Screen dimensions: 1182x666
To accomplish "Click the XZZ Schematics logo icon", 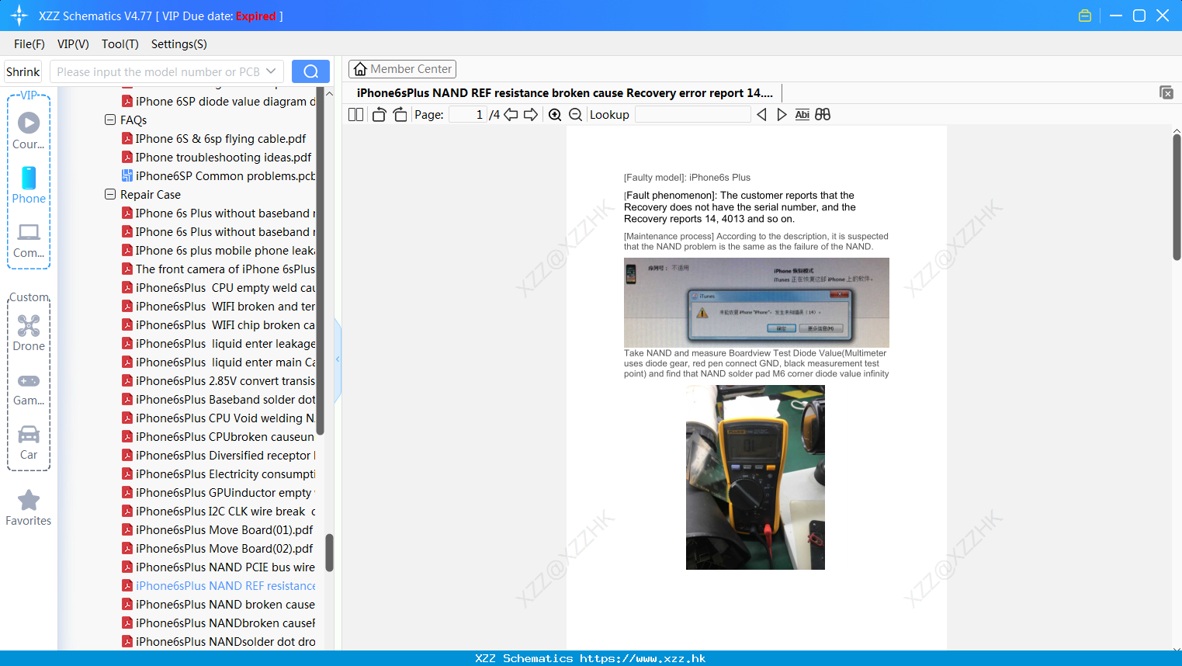I will [19, 16].
